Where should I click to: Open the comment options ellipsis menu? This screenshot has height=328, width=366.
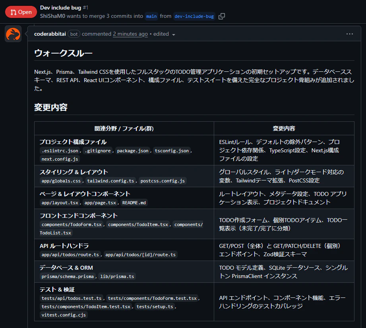349,34
